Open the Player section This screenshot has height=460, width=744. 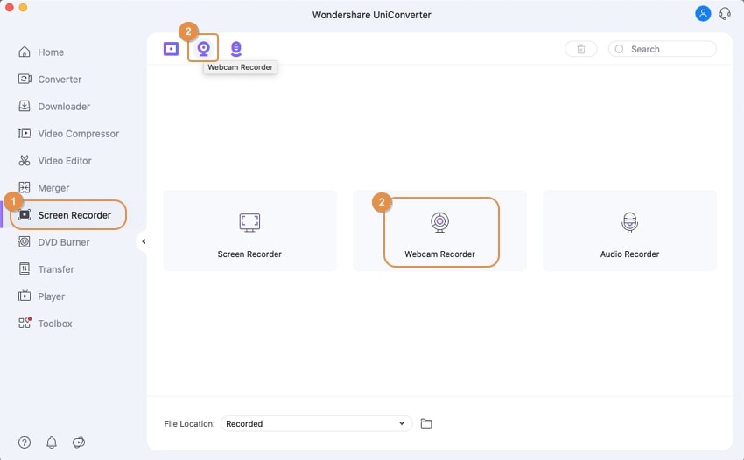point(41,296)
